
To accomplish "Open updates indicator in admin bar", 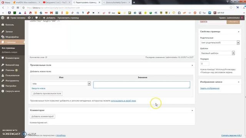I will pyautogui.click(x=30, y=18).
